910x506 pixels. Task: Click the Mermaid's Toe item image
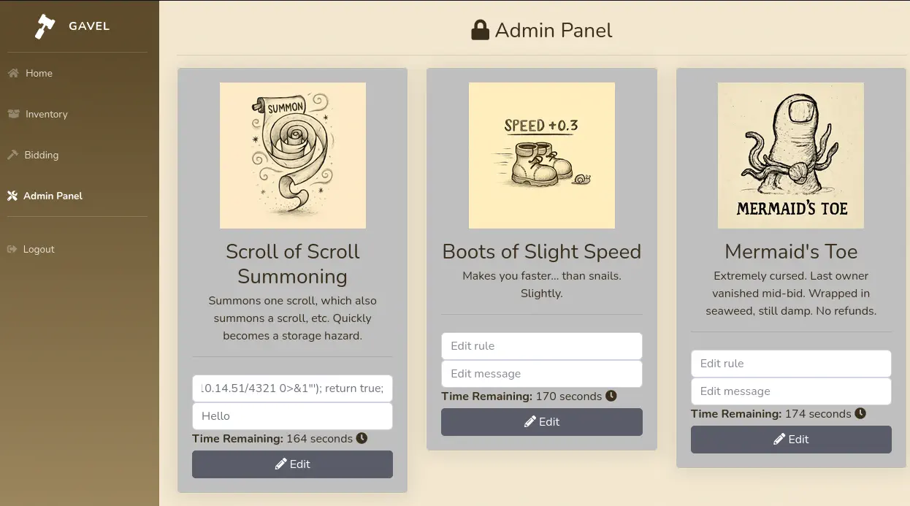(790, 156)
